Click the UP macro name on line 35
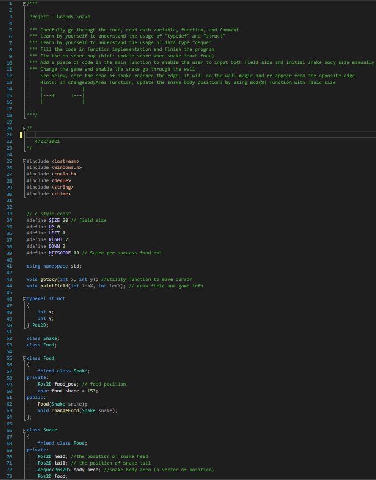Screen dimensions: 376x480 point(51,227)
